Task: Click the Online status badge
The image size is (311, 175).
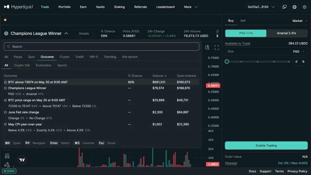Action: (9, 171)
